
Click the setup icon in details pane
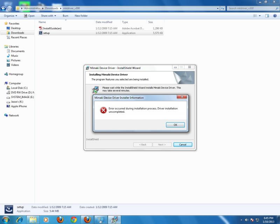tap(8, 209)
